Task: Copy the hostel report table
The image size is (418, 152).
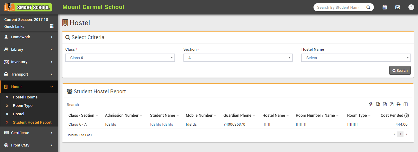Action: tap(371, 105)
